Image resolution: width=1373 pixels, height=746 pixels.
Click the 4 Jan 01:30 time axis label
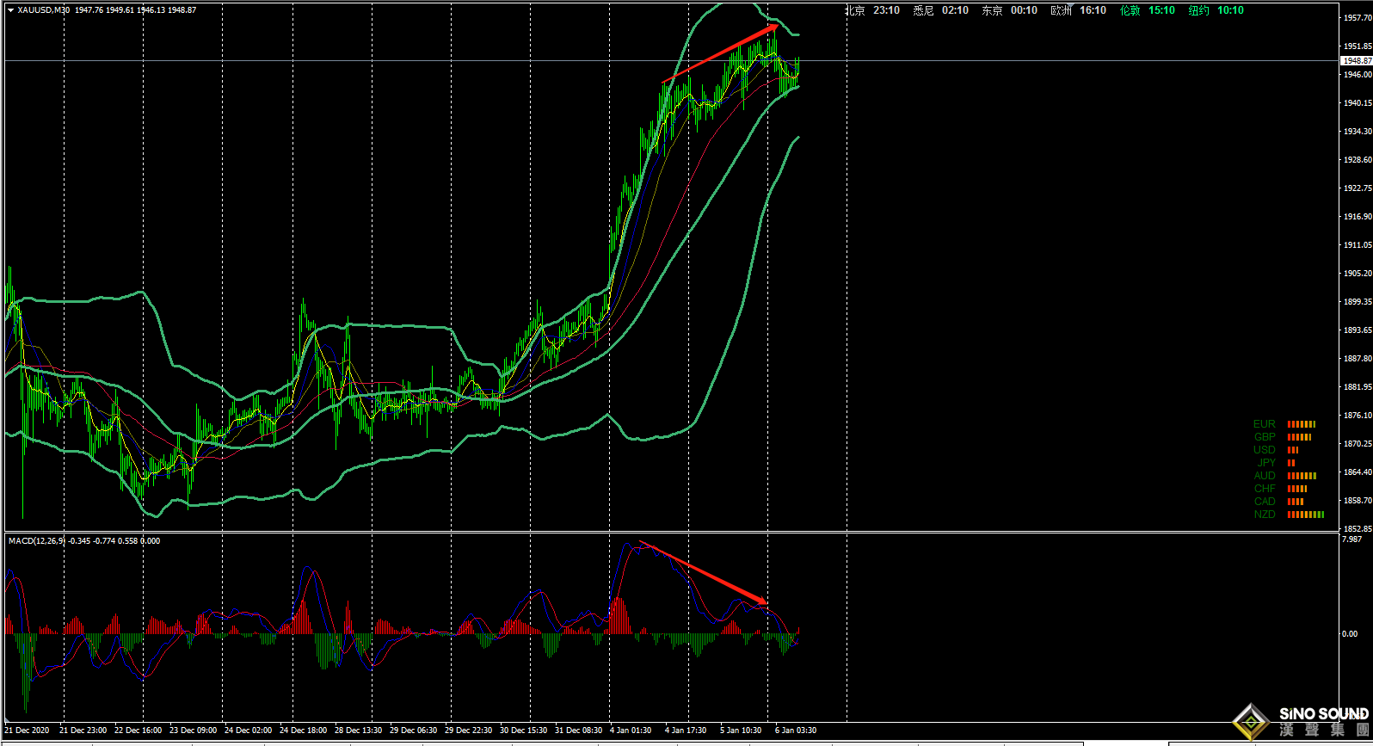[630, 731]
